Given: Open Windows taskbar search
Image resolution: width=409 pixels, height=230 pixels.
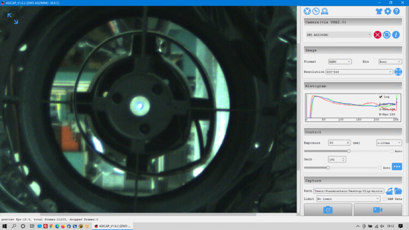Looking at the screenshot, I should [x=14, y=226].
